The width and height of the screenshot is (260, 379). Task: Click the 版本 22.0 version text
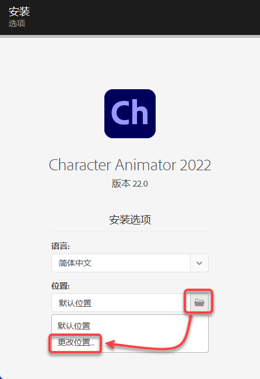tap(130, 184)
